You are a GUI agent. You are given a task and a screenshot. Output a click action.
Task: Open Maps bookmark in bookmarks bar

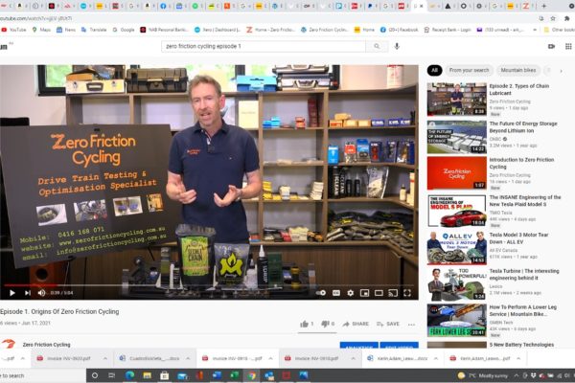pos(41,30)
